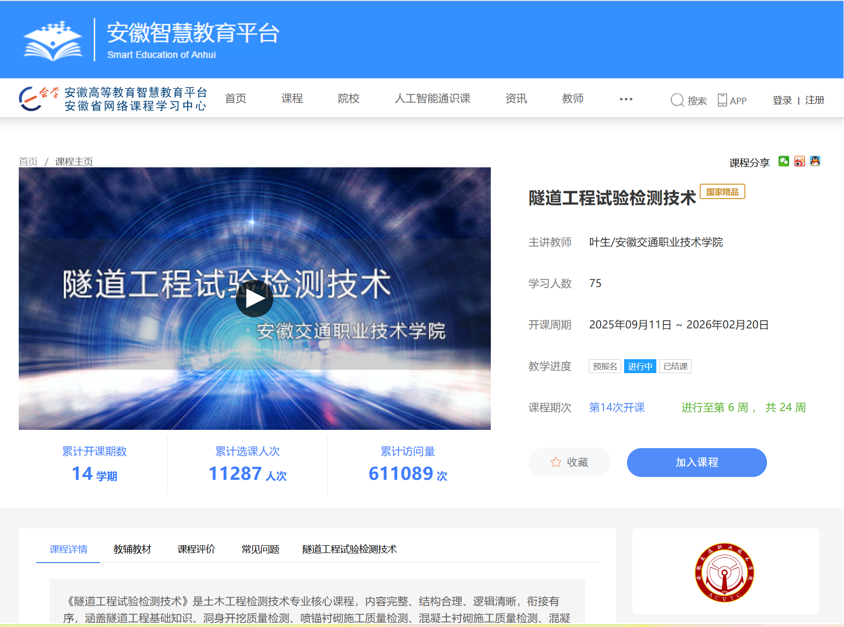Click the 加入课程 button
The image size is (844, 627).
coord(696,462)
